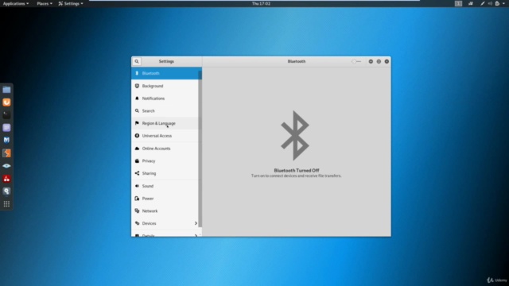Click the Devices row label
509x286 pixels.
[x=149, y=223]
